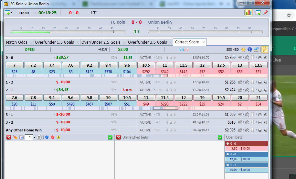This screenshot has width=296, height=179.
Task: Open the price chart icon in 2 - 1 row
Action: [239, 90]
